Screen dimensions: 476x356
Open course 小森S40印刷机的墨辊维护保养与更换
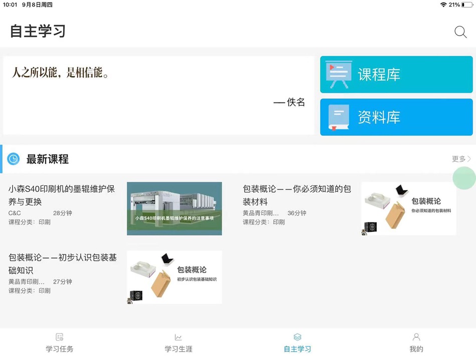[62, 195]
